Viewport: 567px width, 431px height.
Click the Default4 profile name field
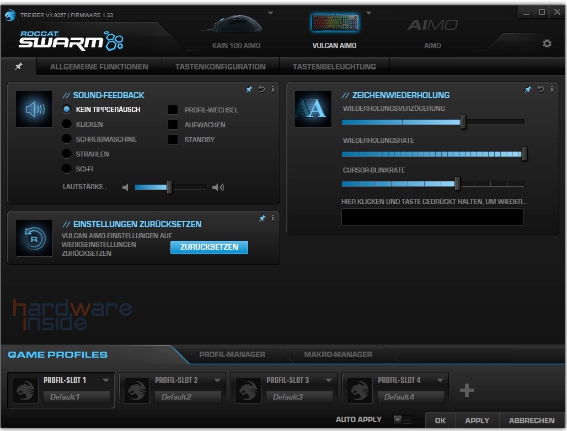411,397
